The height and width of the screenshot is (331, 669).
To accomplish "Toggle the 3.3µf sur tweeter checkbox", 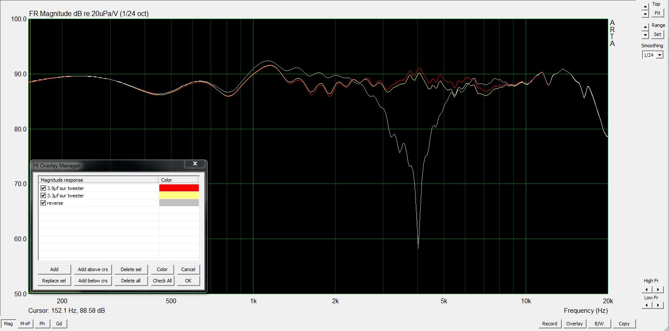I will click(x=43, y=196).
